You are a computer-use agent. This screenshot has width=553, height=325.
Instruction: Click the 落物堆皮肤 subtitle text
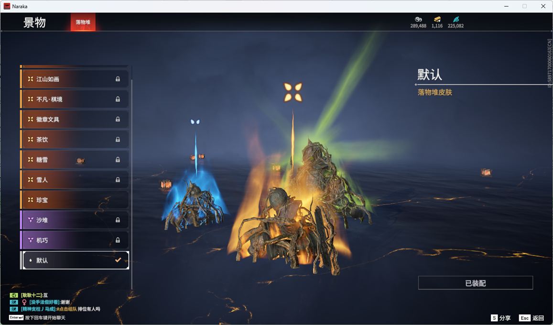click(x=435, y=92)
